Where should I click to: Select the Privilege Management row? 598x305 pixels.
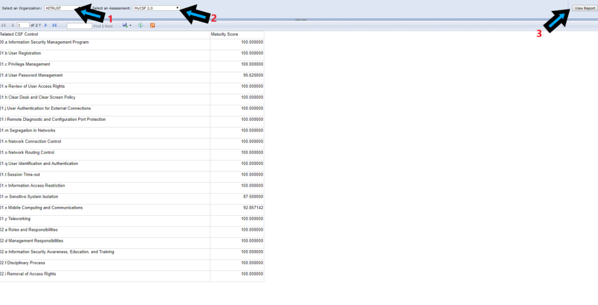point(132,66)
